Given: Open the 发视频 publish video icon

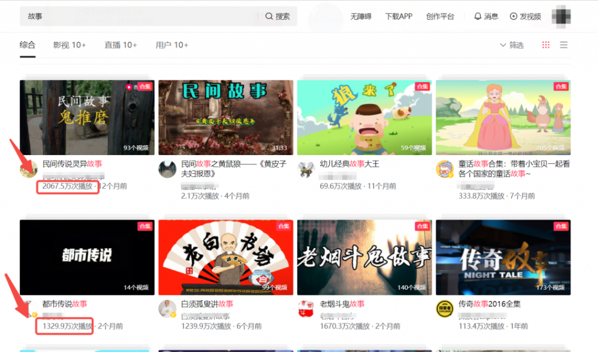Looking at the screenshot, I should (513, 16).
